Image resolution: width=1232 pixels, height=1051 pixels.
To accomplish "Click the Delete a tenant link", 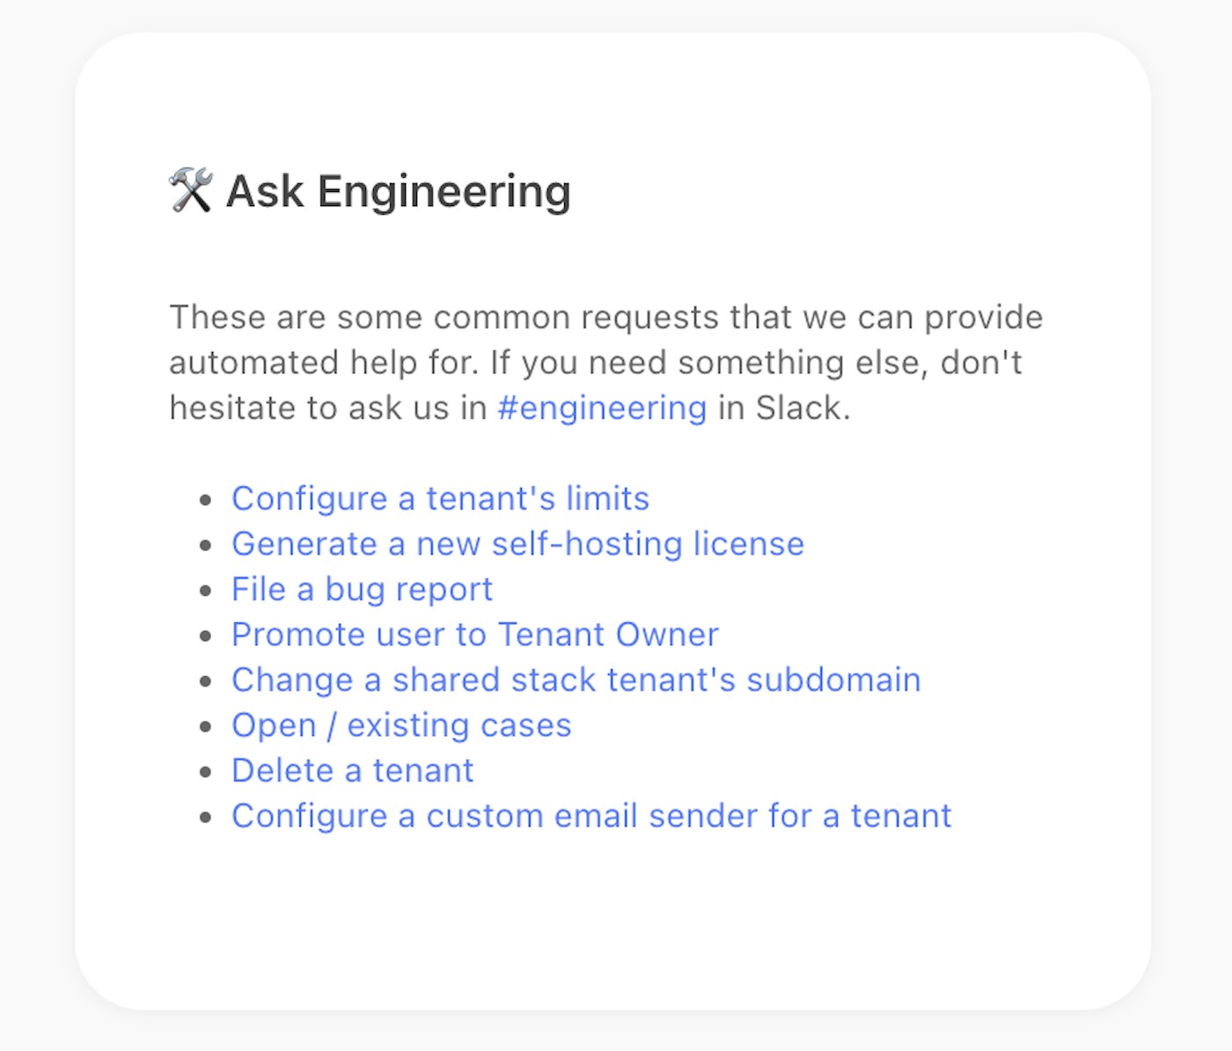I will [352, 771].
